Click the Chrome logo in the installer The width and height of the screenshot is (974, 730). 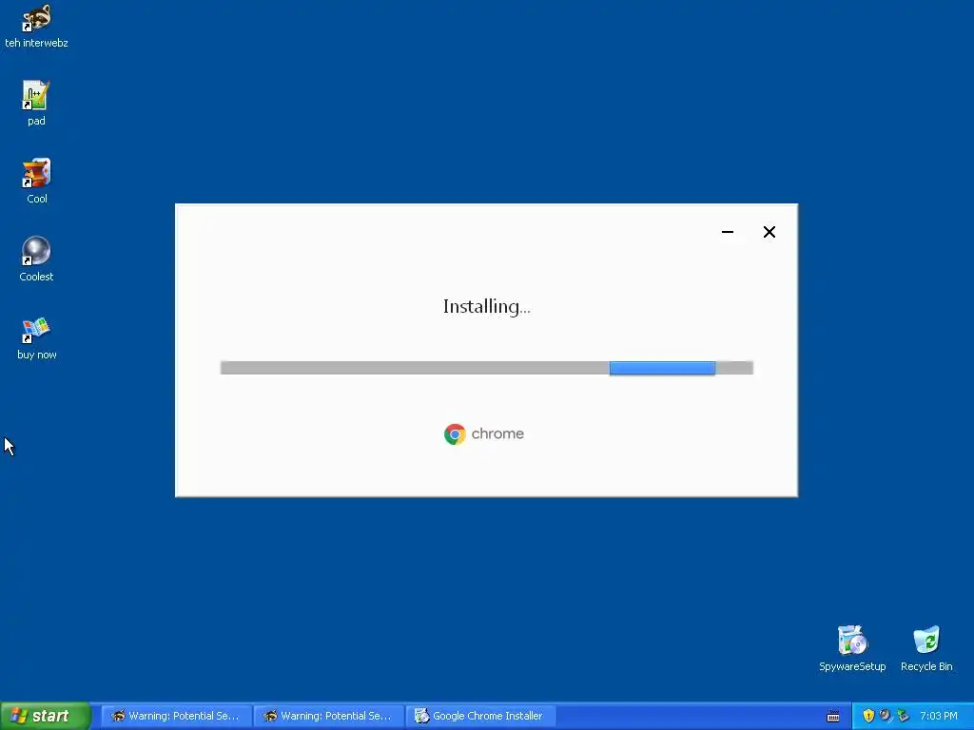455,433
